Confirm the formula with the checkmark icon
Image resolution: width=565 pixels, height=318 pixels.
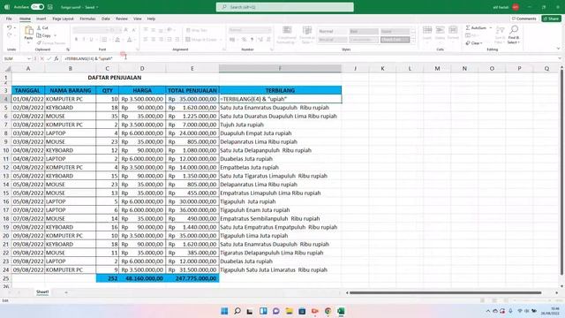pyautogui.click(x=49, y=58)
